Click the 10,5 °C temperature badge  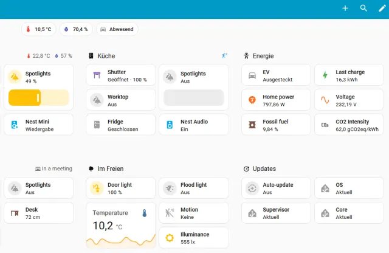pos(39,29)
